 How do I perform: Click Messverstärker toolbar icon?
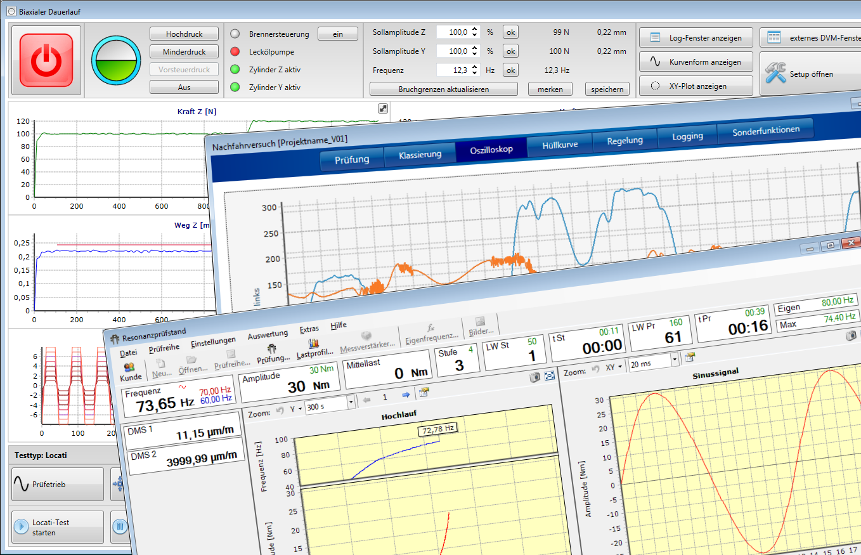[366, 336]
